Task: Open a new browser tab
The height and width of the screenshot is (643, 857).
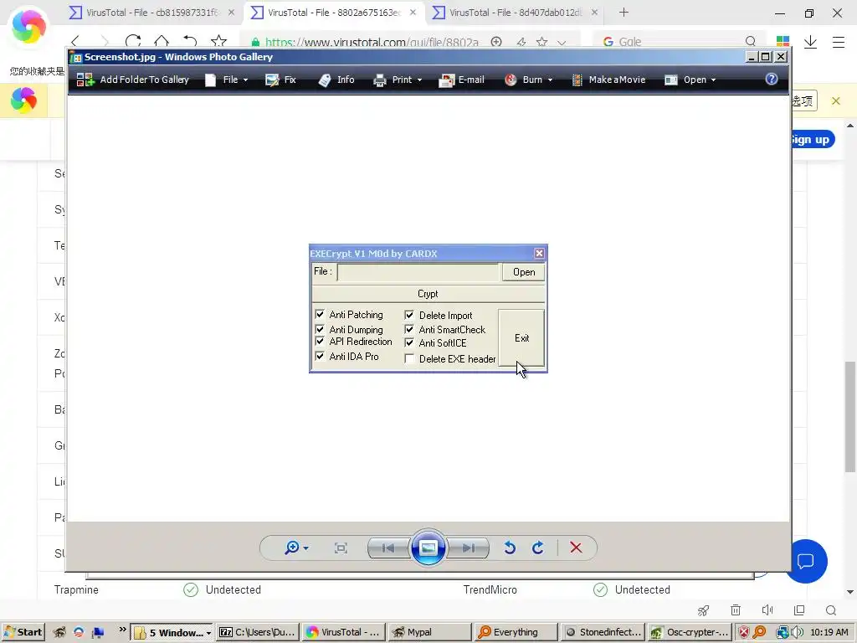Action: [624, 12]
